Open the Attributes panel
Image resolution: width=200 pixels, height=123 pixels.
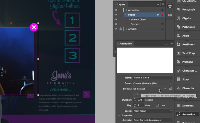pos(187,45)
